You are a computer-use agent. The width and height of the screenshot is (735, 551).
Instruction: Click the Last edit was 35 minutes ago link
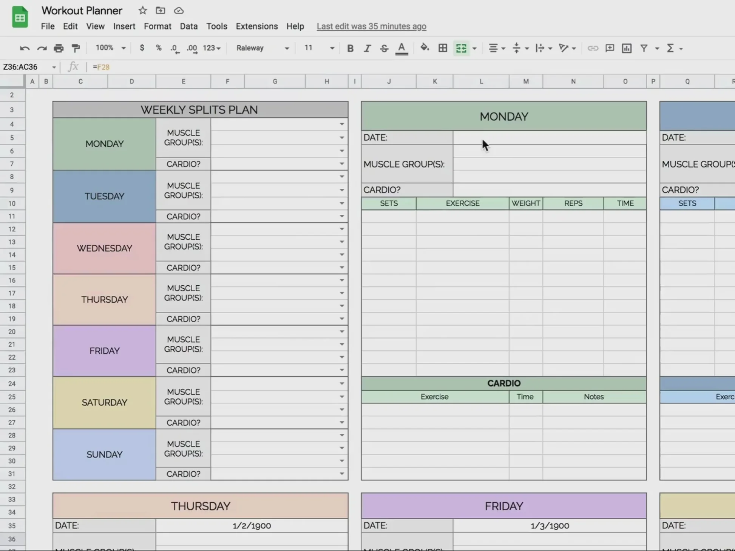point(371,26)
